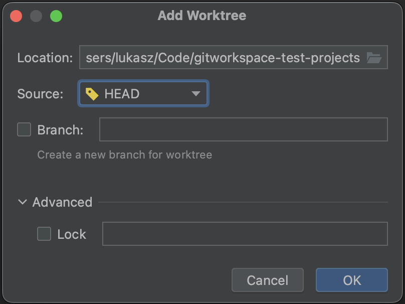405x304 pixels.
Task: Click the Advanced section chevron
Action: coord(22,202)
